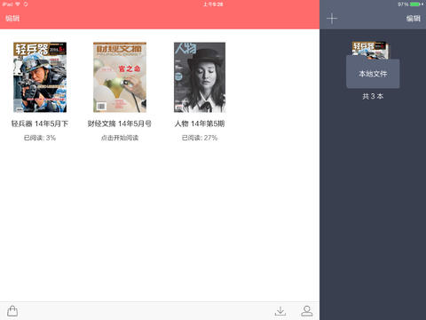The width and height of the screenshot is (426, 320).
Task: Select the 本地文件 folder
Action: (373, 74)
